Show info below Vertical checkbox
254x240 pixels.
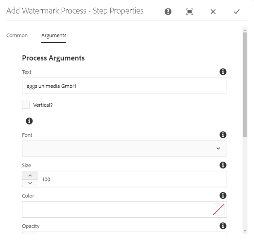pos(29,121)
